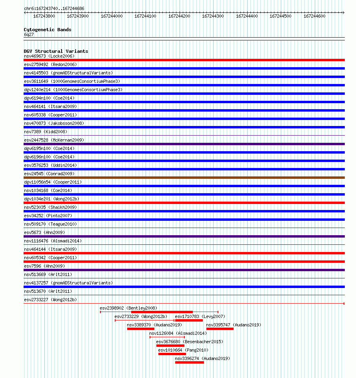Viewport: 356px width, 378px height.
Task: Click the red bar under nsv469673
Action: pos(184,60)
